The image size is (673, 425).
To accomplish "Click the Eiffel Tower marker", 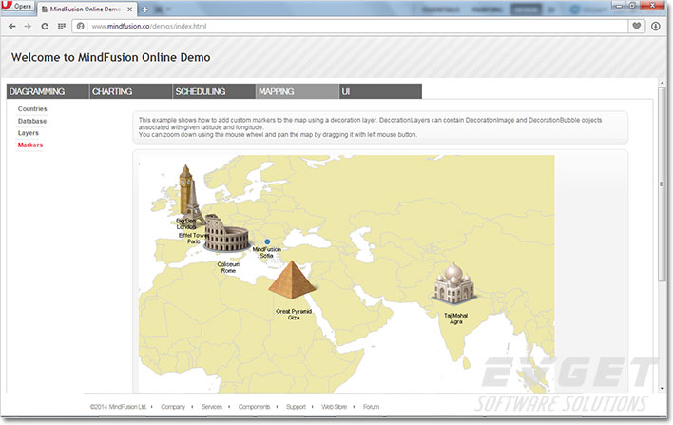I will (194, 202).
